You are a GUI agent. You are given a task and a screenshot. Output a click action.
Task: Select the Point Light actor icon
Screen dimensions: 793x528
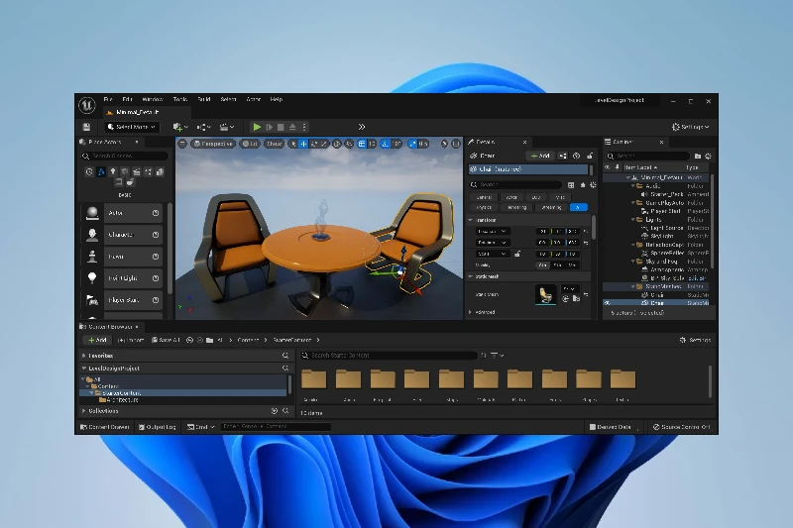pyautogui.click(x=92, y=278)
